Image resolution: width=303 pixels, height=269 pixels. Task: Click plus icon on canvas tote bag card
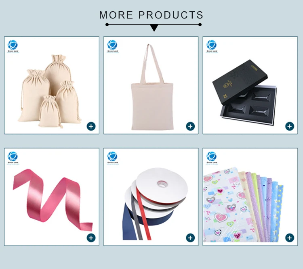(190, 126)
